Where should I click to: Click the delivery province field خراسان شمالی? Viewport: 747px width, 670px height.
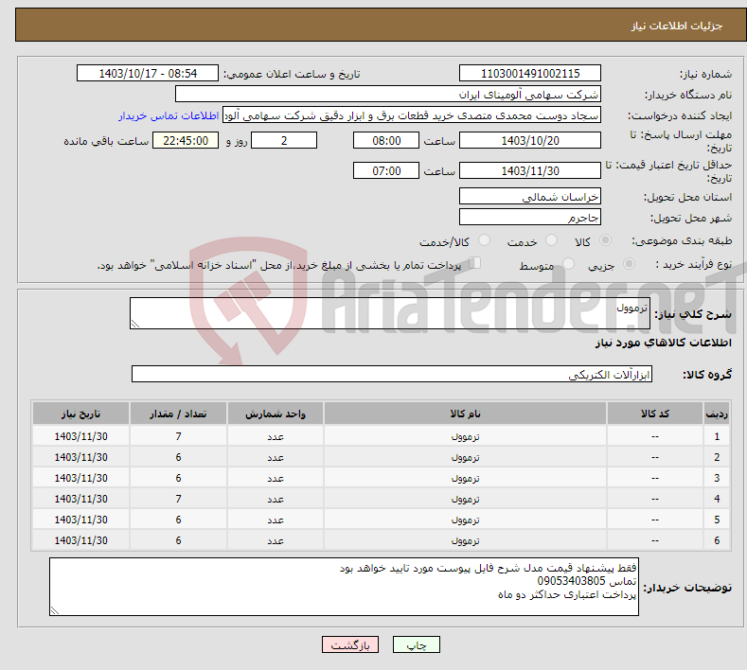[530, 196]
